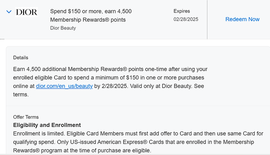Click the Eligibility and Enrollment heading
270x155 pixels.
coord(47,125)
